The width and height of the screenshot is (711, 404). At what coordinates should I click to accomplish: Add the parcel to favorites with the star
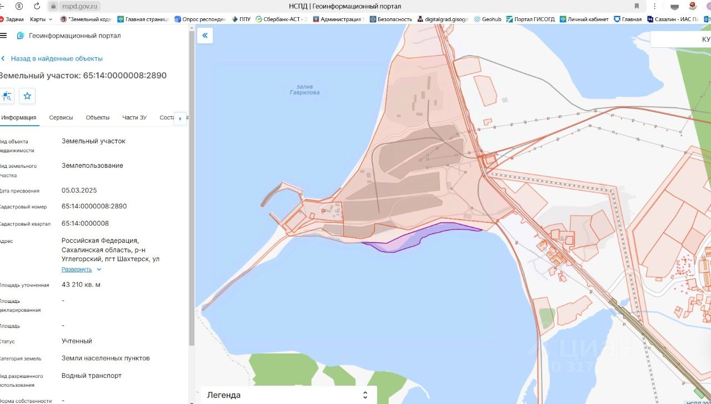[x=27, y=96]
